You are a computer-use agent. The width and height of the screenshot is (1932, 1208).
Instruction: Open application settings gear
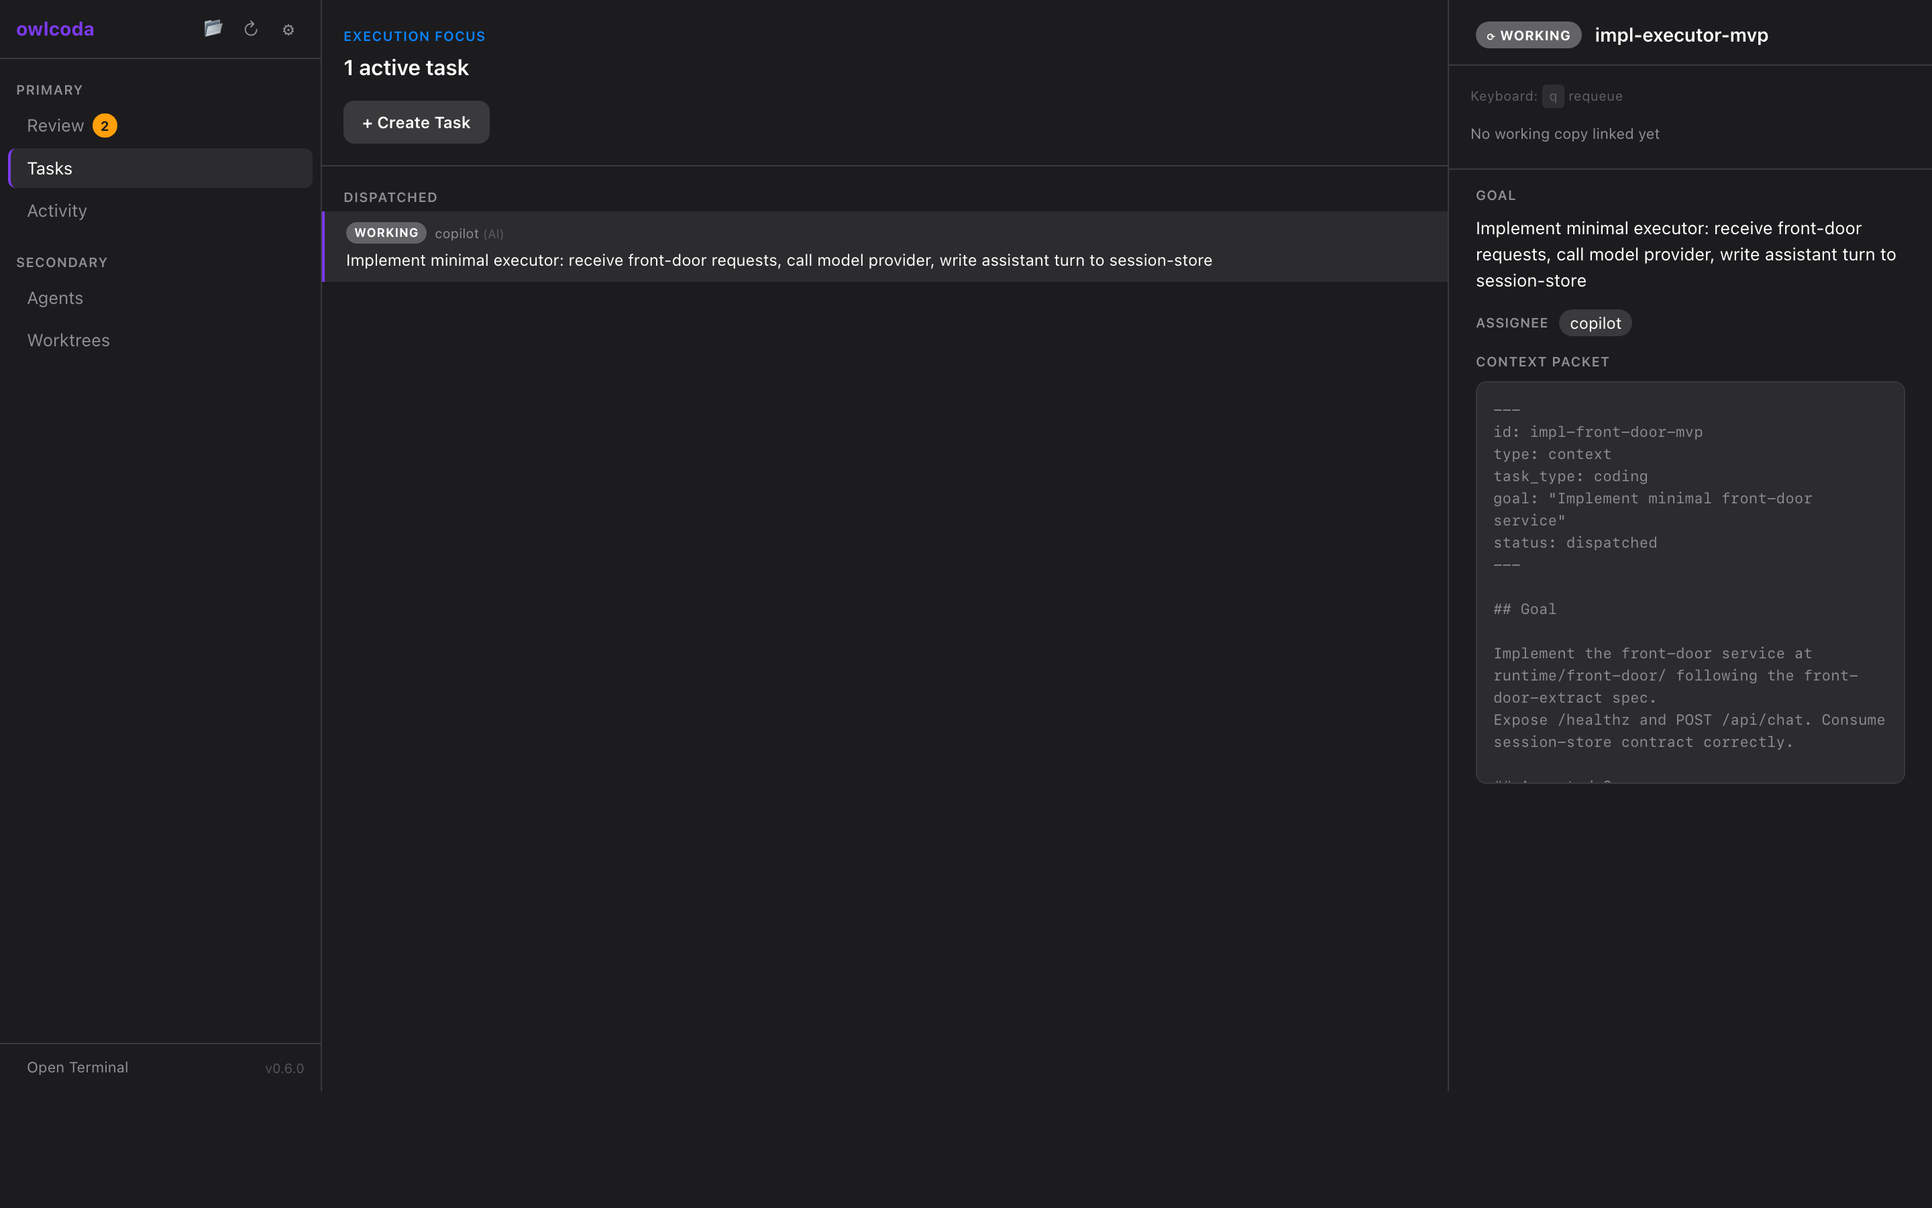click(x=288, y=30)
